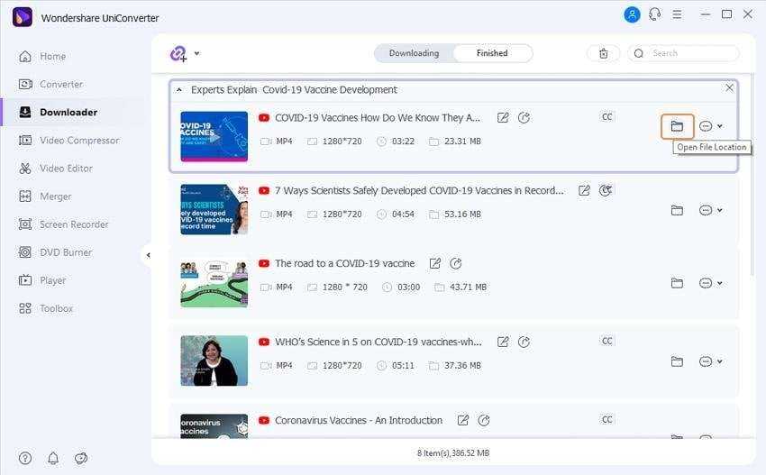Go to Screen Recorder in sidebar
This screenshot has width=766, height=475.
pos(74,224)
